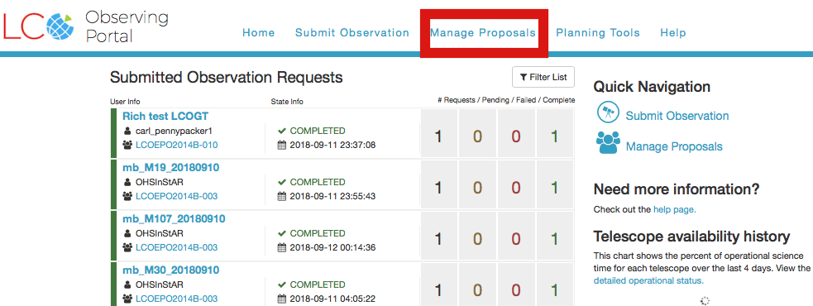This screenshot has height=306, width=813.
Task: Open the mb_M19_20180910 request
Action: point(170,168)
